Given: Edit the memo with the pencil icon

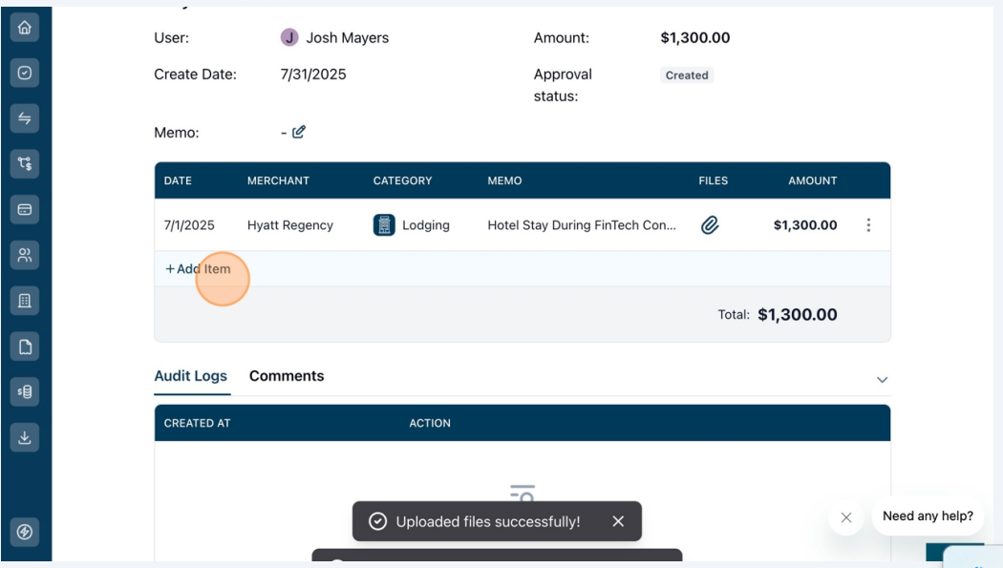Looking at the screenshot, I should pyautogui.click(x=299, y=133).
